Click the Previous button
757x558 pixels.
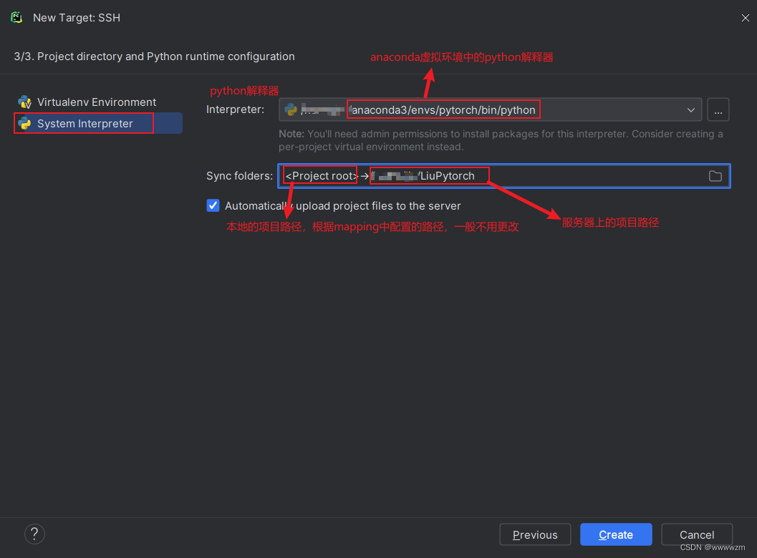click(x=535, y=534)
